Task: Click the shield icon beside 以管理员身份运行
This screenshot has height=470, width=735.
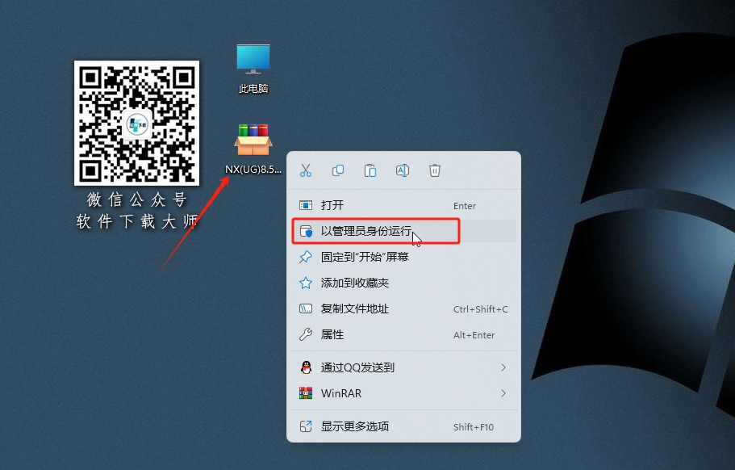Action: click(307, 231)
